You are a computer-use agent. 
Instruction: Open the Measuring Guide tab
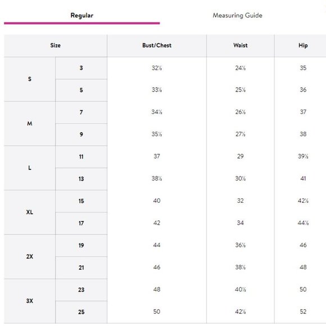(x=237, y=15)
